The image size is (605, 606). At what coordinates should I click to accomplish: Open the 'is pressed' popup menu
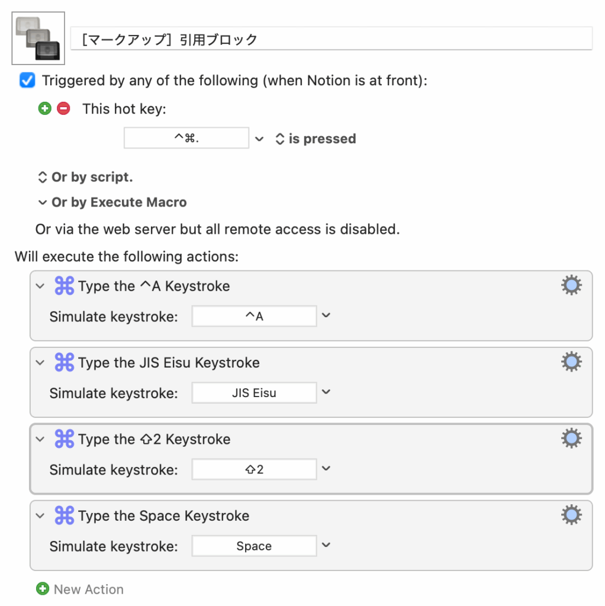(x=315, y=139)
